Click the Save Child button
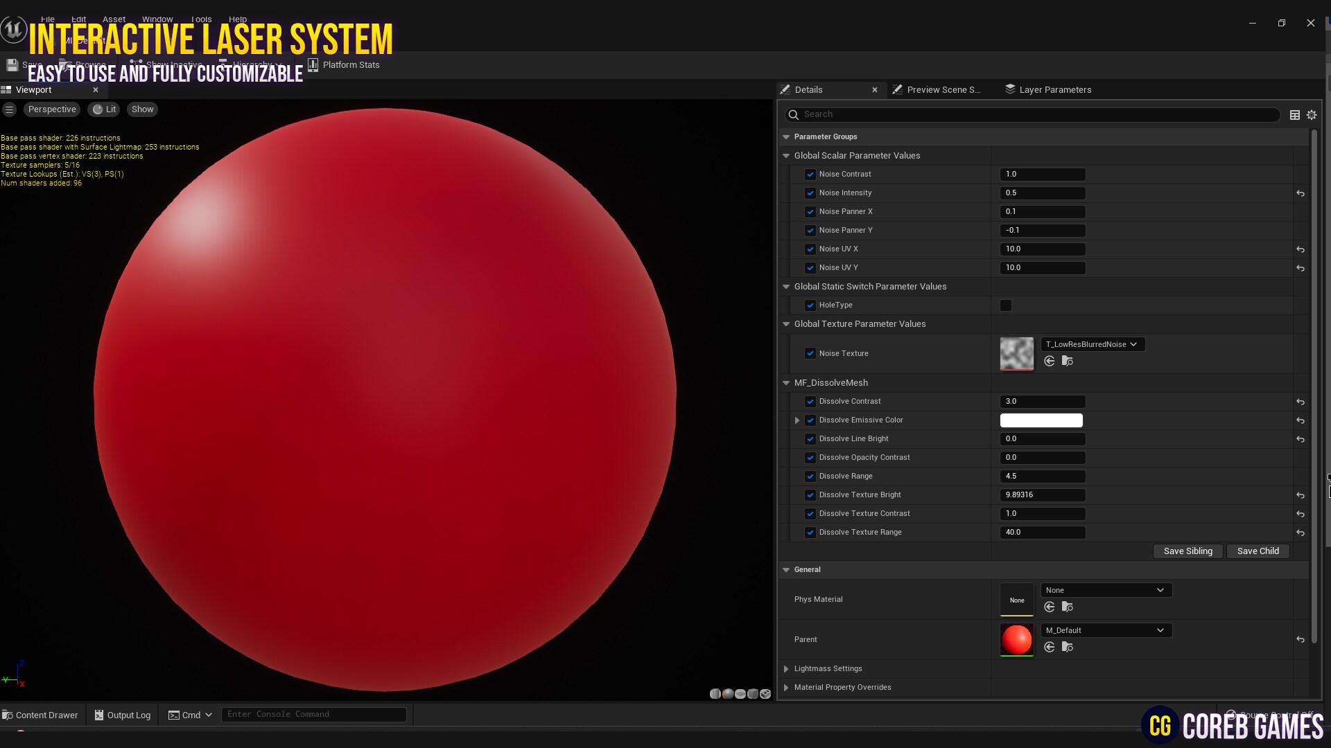The height and width of the screenshot is (748, 1331). pyautogui.click(x=1258, y=551)
